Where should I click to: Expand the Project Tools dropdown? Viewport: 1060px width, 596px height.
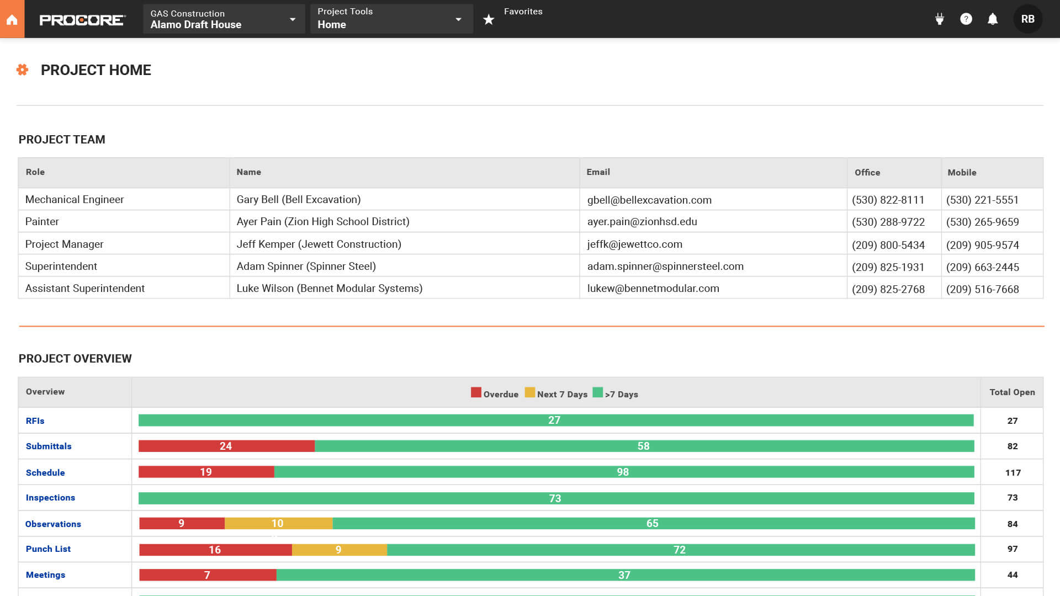(391, 19)
